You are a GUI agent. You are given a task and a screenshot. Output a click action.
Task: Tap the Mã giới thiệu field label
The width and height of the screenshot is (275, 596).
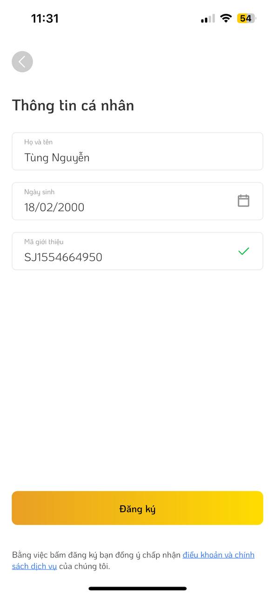tap(44, 242)
